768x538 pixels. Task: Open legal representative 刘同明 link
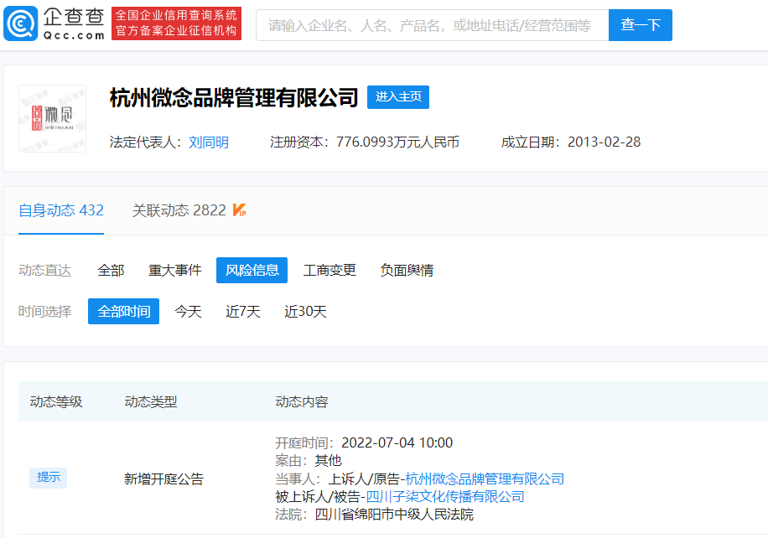click(x=209, y=142)
